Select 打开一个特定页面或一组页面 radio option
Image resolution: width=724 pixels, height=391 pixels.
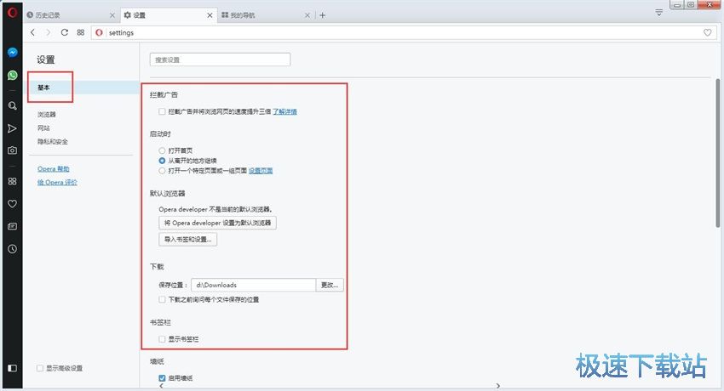[162, 171]
